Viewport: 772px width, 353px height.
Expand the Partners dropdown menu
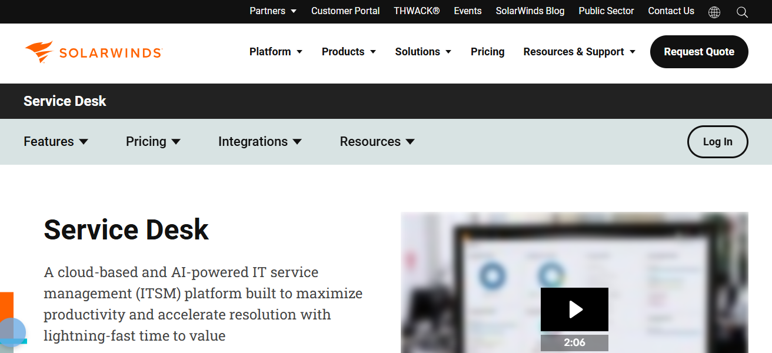pyautogui.click(x=273, y=11)
